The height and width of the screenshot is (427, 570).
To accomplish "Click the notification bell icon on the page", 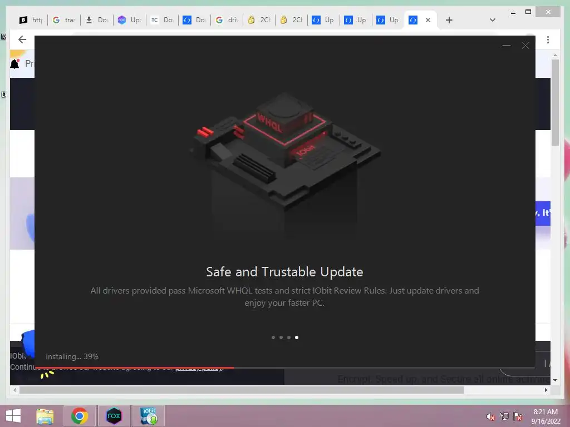I will coord(14,64).
